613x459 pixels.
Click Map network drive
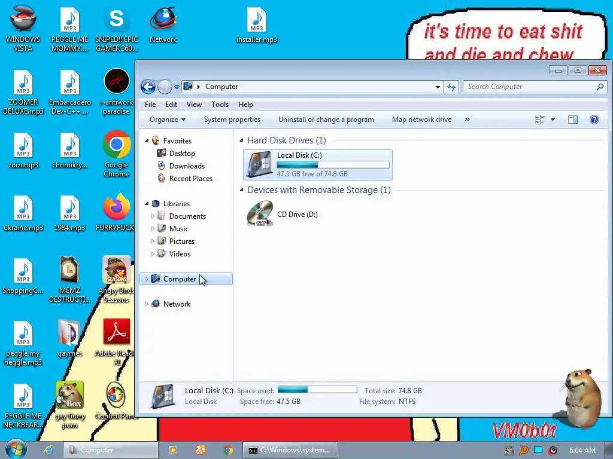[x=421, y=120]
